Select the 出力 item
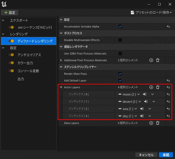Screen dimensions: 175x159 [21, 79]
